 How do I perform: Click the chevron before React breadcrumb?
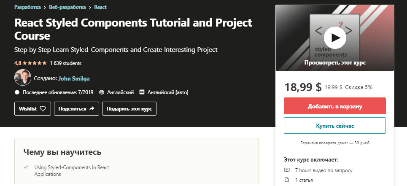pos(90,8)
